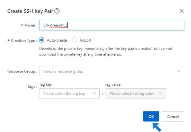Viewport: 191px width, 132px height.
Task: Close the Create SSH Key Pair dialog
Action: pyautogui.click(x=181, y=11)
